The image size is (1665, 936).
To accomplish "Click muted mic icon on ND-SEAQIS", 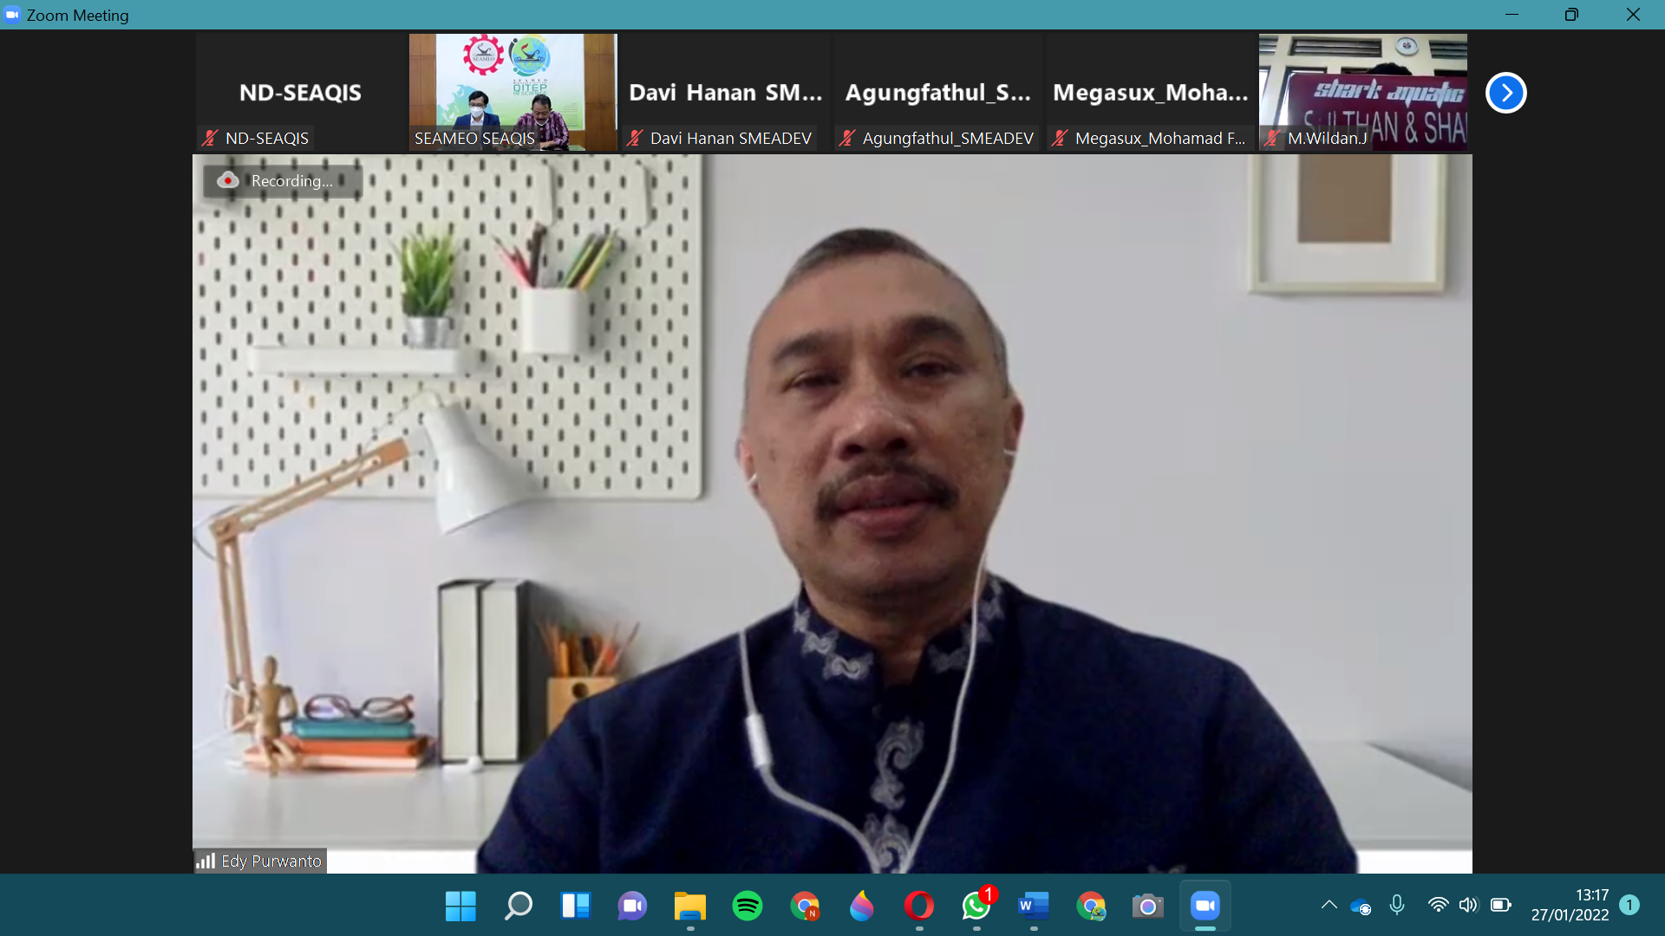I will [209, 138].
